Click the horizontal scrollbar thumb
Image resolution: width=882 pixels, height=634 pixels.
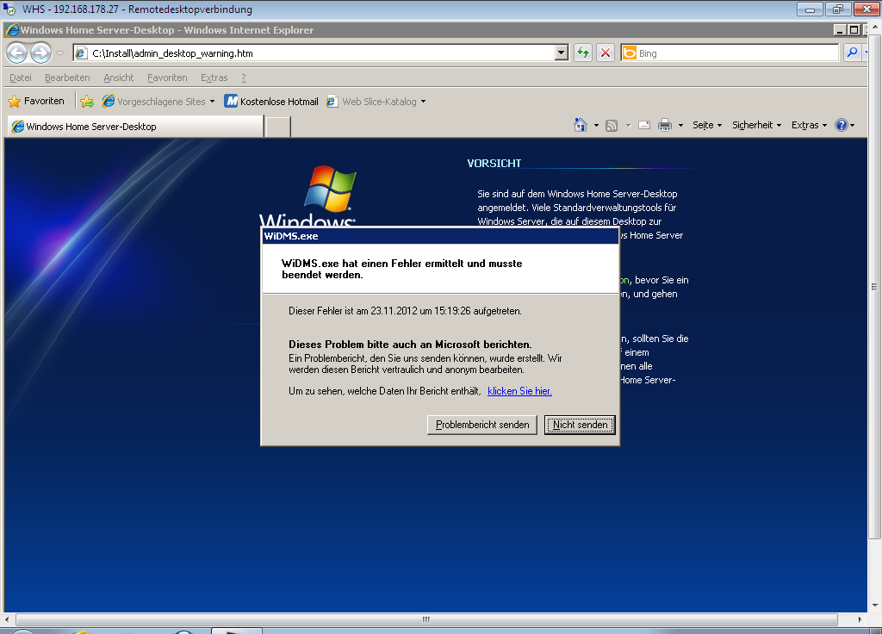(x=426, y=619)
